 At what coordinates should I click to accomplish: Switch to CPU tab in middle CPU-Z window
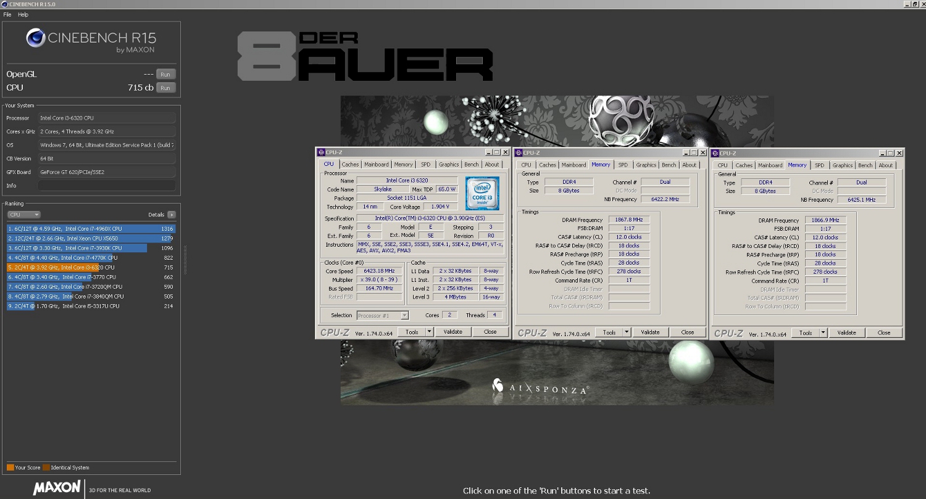(526, 165)
